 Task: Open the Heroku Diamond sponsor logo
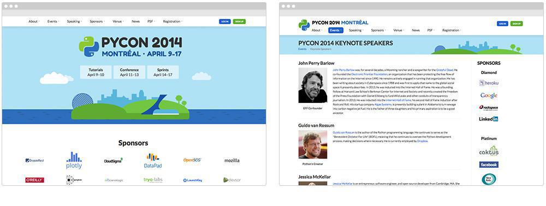tap(489, 83)
